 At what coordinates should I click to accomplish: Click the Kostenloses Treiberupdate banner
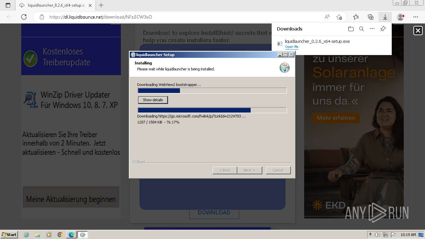(x=71, y=56)
